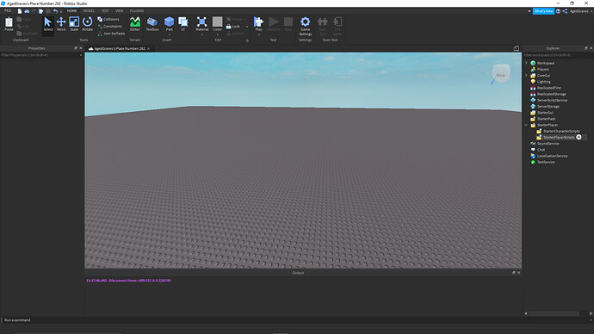Click the Play test button

pos(259,23)
